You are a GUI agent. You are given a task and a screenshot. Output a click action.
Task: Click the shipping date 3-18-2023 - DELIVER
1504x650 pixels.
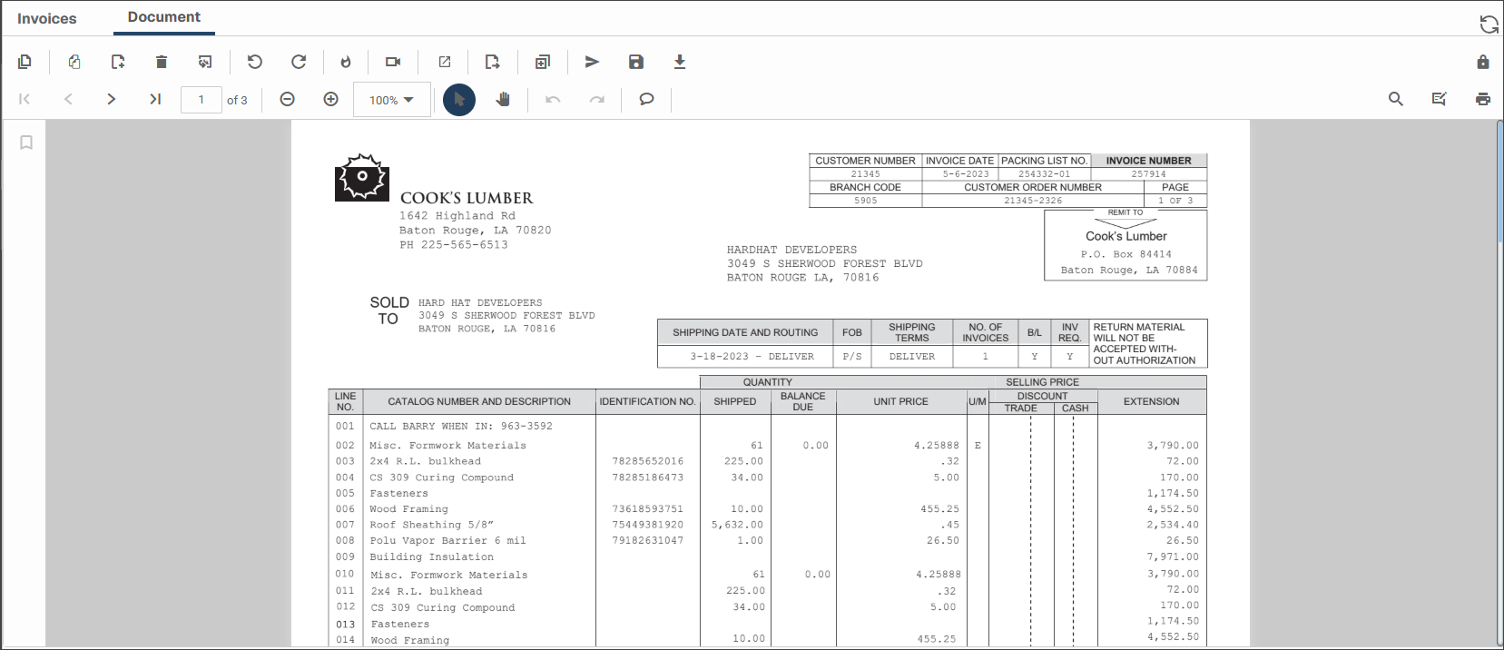752,357
